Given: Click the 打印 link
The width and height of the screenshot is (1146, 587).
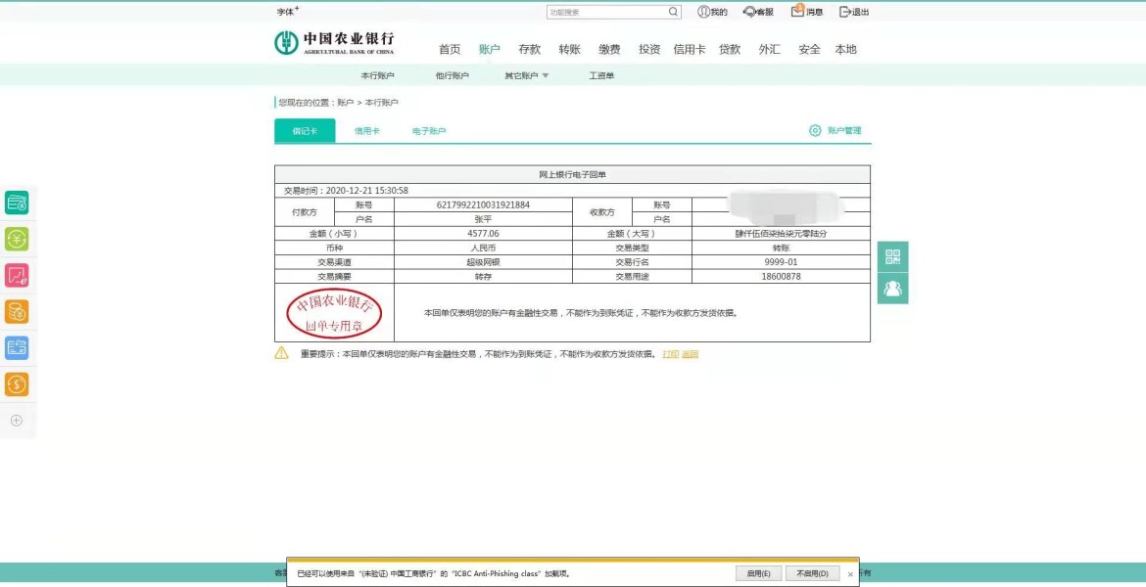Looking at the screenshot, I should pos(670,354).
